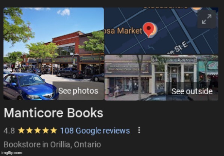224x156 pixels.
Task: Click the dark map preview area
Action: point(161,31)
